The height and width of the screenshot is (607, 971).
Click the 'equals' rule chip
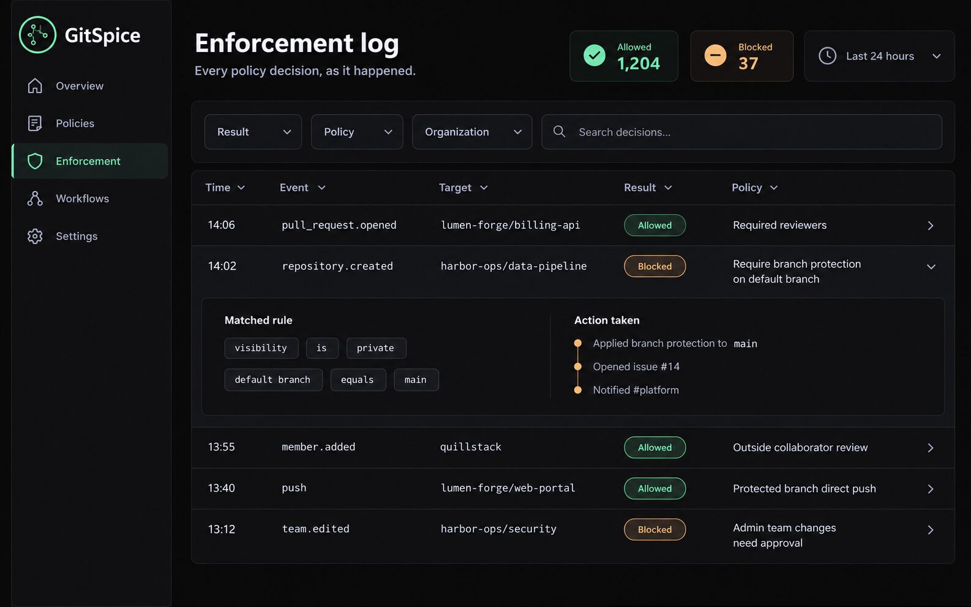click(358, 379)
